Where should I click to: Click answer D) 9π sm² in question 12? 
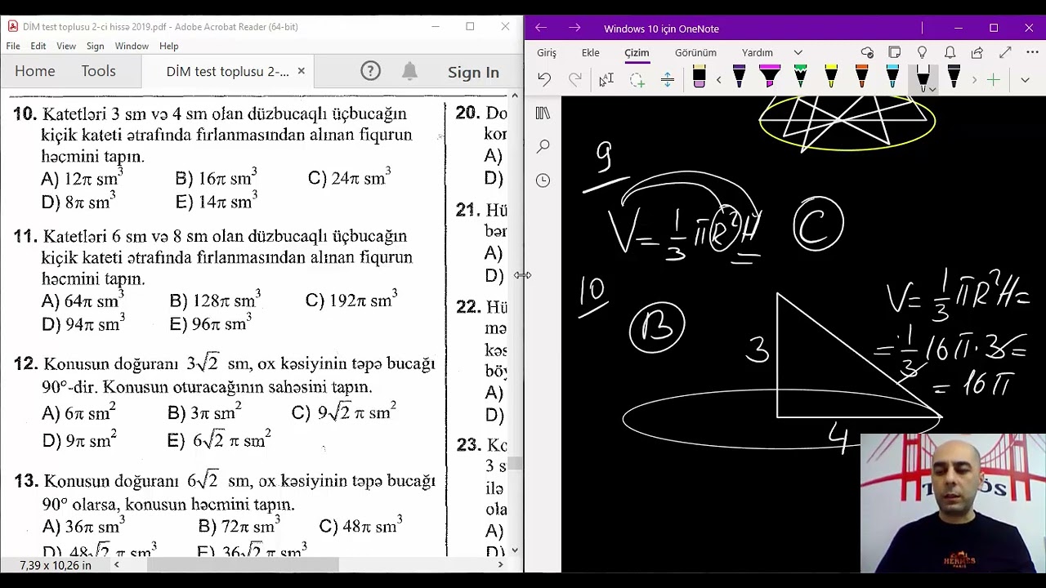point(78,439)
